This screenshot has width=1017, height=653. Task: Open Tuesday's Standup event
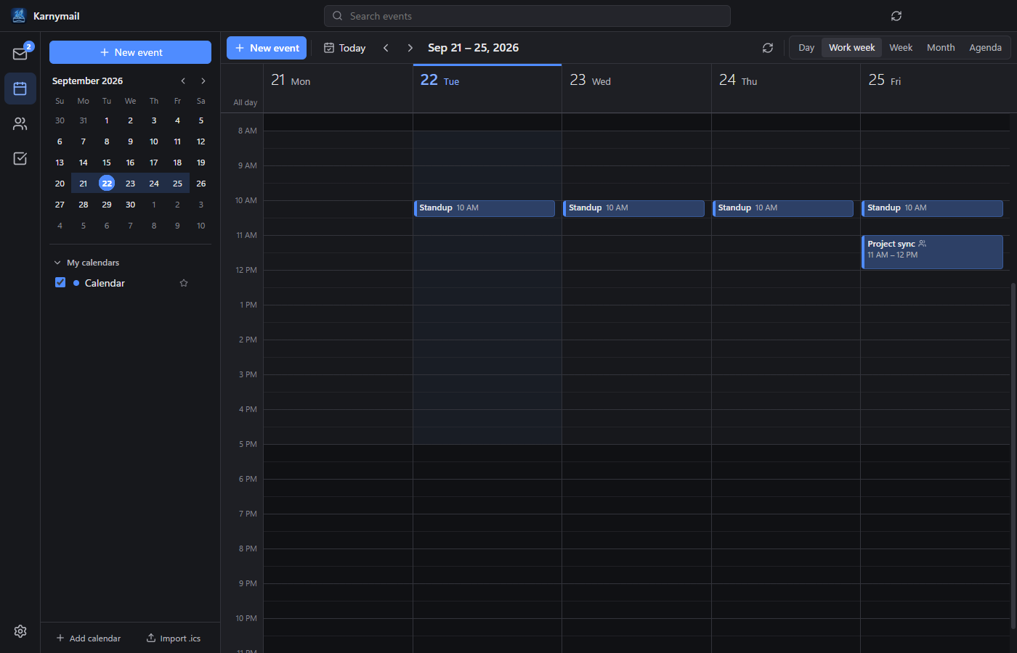[x=485, y=208]
